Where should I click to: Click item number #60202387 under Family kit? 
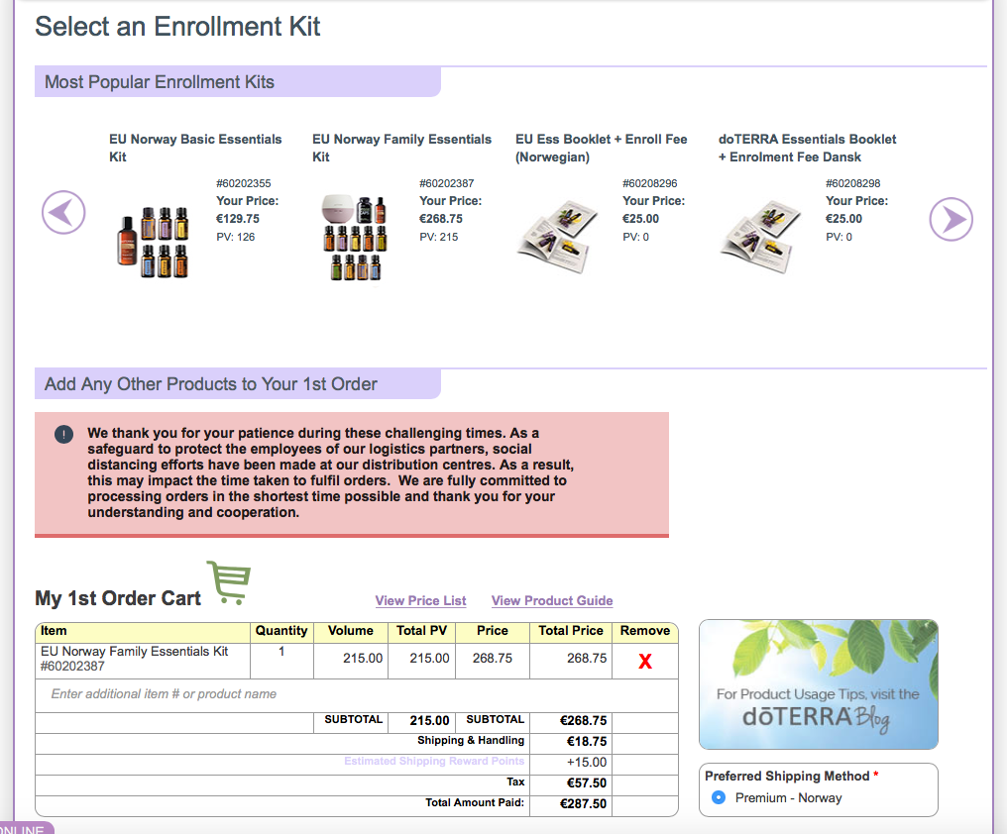(x=446, y=183)
